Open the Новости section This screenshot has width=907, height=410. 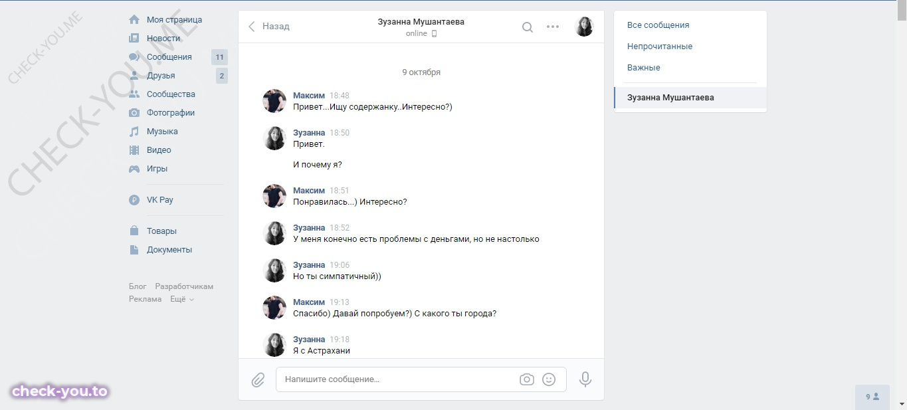click(x=163, y=39)
